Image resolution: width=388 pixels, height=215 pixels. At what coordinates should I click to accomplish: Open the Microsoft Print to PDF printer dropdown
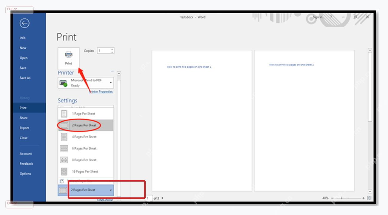86,83
